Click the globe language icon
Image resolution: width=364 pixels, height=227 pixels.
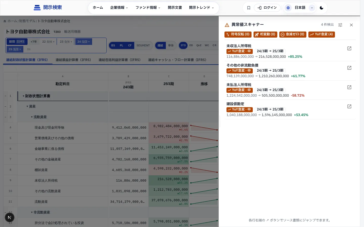coord(288,8)
